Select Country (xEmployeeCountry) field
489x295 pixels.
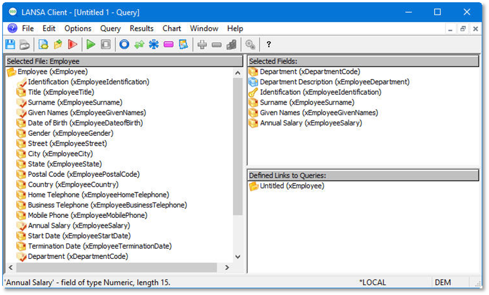point(73,185)
